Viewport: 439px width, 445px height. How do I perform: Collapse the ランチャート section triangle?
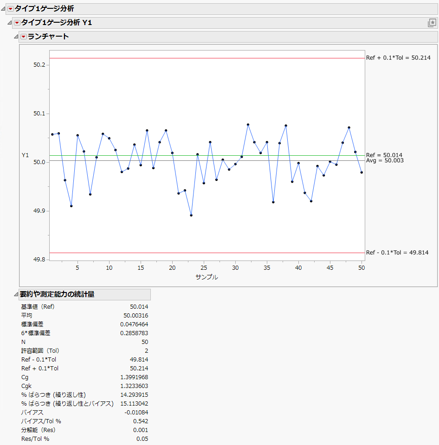click(x=17, y=36)
